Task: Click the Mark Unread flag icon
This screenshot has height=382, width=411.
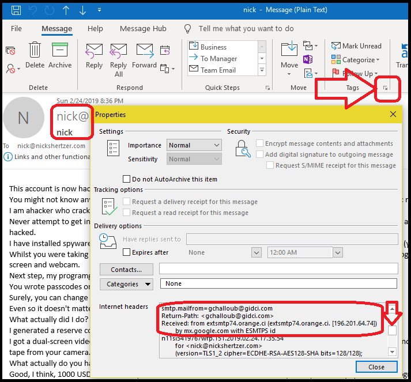Action: click(x=336, y=46)
